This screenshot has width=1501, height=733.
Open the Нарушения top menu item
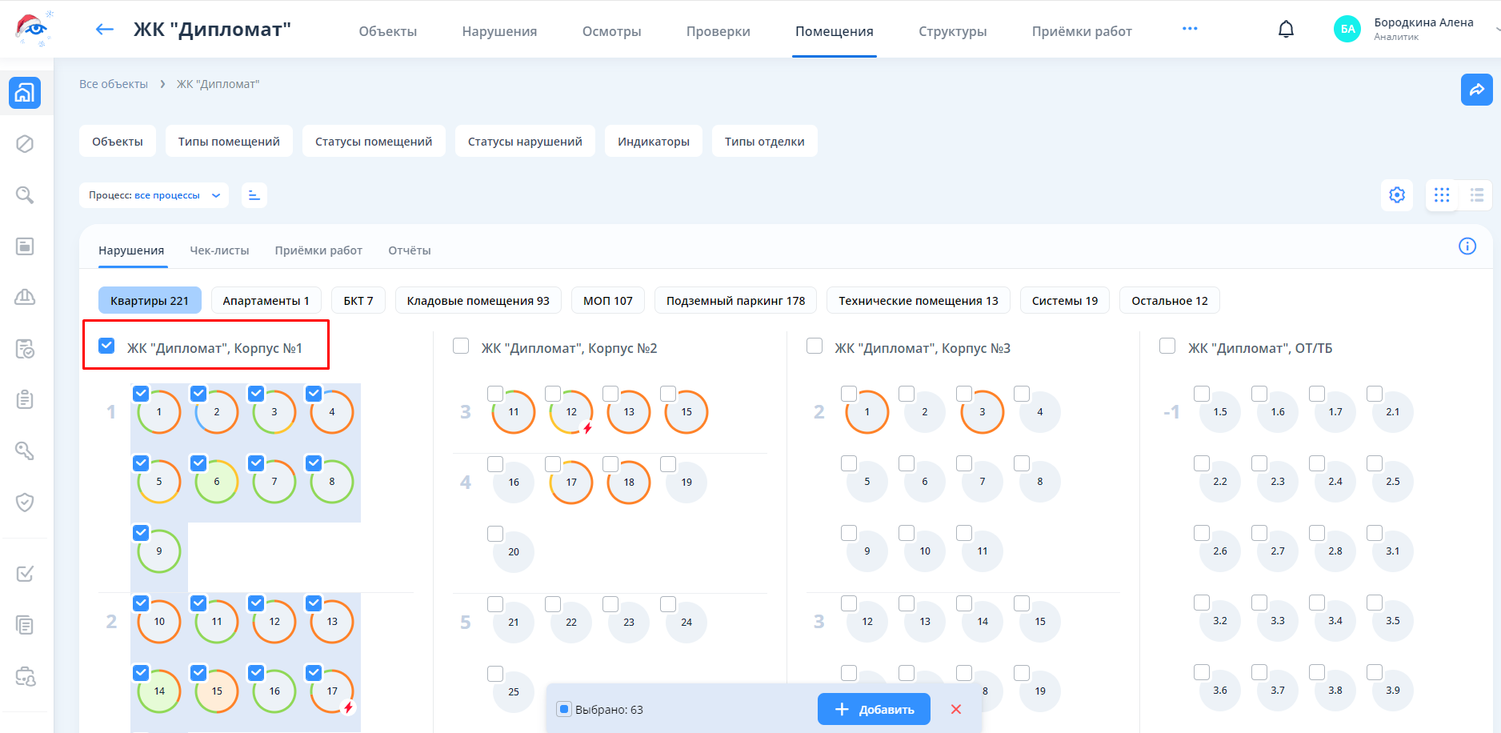coord(499,31)
